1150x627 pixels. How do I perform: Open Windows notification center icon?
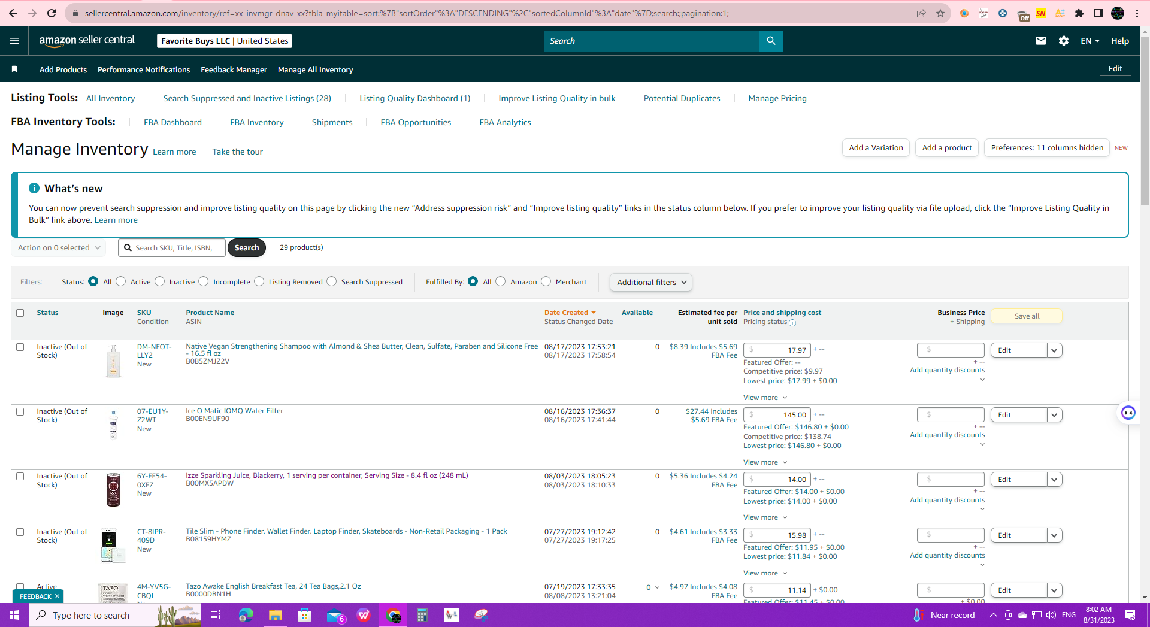(x=1130, y=615)
